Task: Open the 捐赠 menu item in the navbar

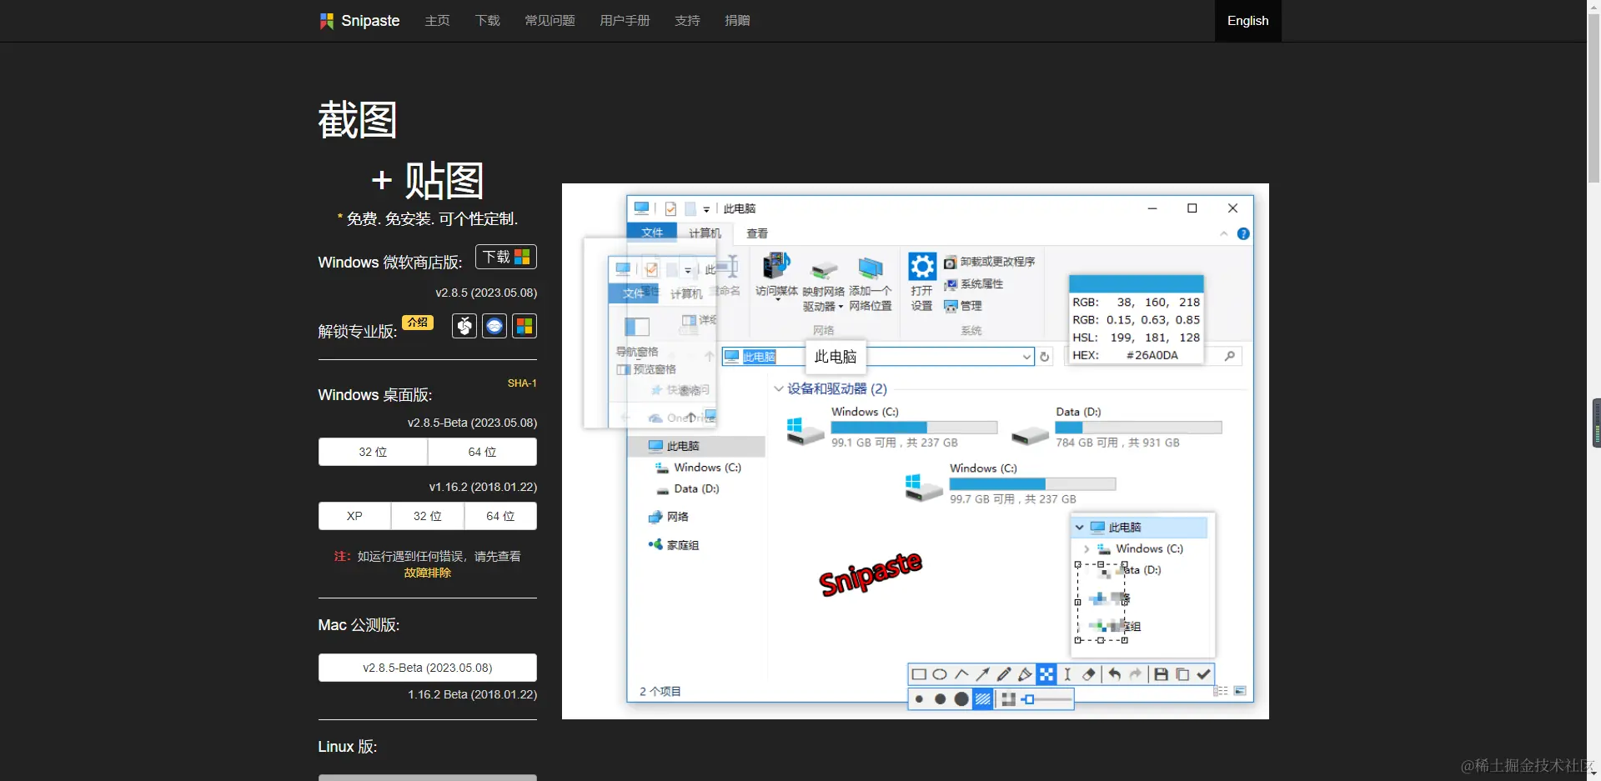Action: pyautogui.click(x=737, y=20)
